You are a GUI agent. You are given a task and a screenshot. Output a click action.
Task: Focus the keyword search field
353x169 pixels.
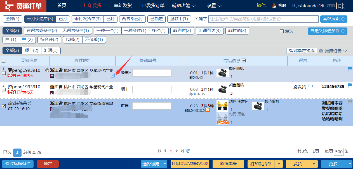click(263, 19)
